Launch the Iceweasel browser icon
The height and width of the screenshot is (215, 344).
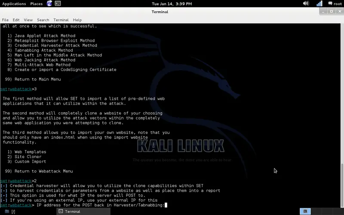coord(49,3)
